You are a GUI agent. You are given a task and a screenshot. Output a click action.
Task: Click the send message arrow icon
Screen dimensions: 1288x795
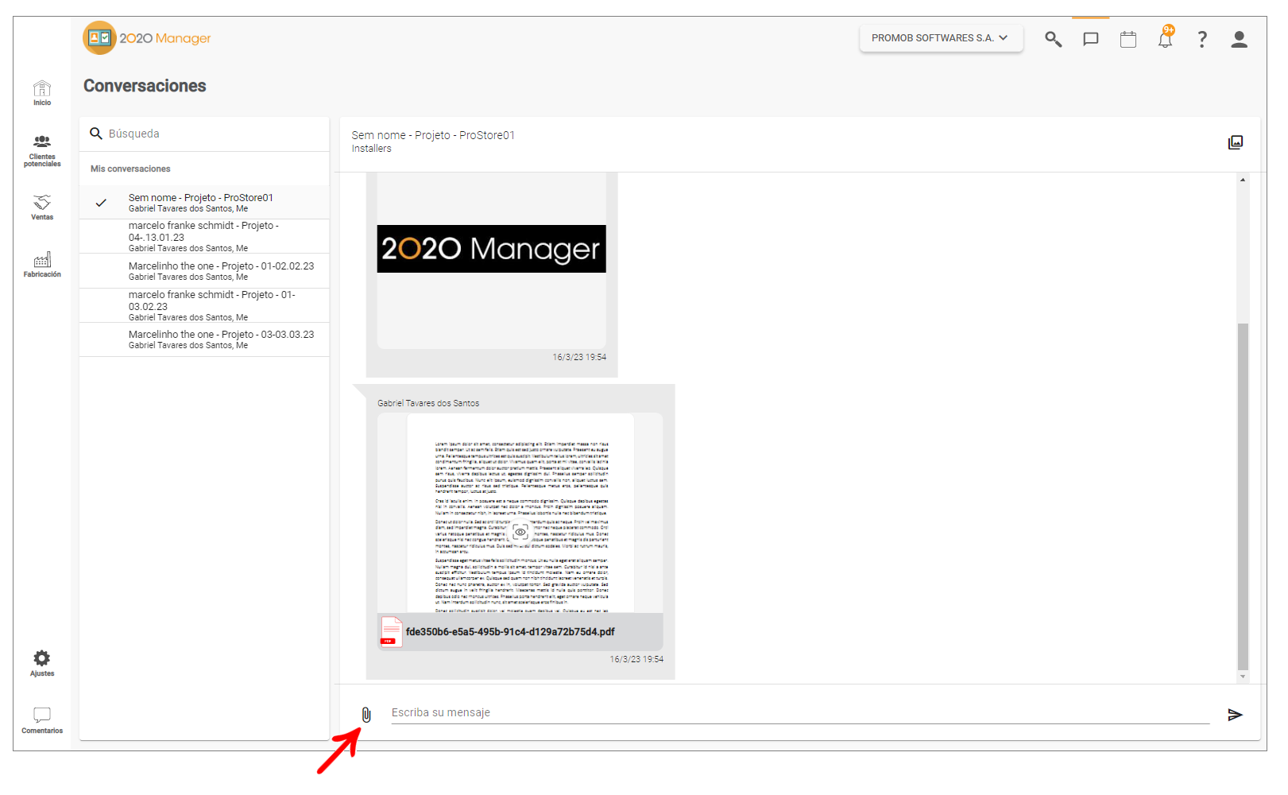point(1235,715)
